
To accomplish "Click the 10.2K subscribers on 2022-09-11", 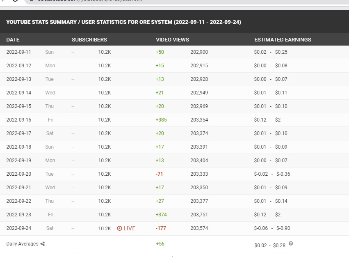I will point(105,52).
